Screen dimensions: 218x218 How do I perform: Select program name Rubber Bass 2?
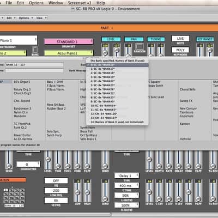pos(56,108)
